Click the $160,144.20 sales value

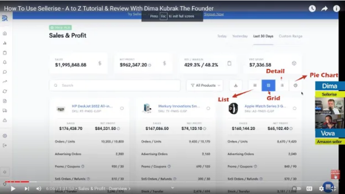click(243, 128)
